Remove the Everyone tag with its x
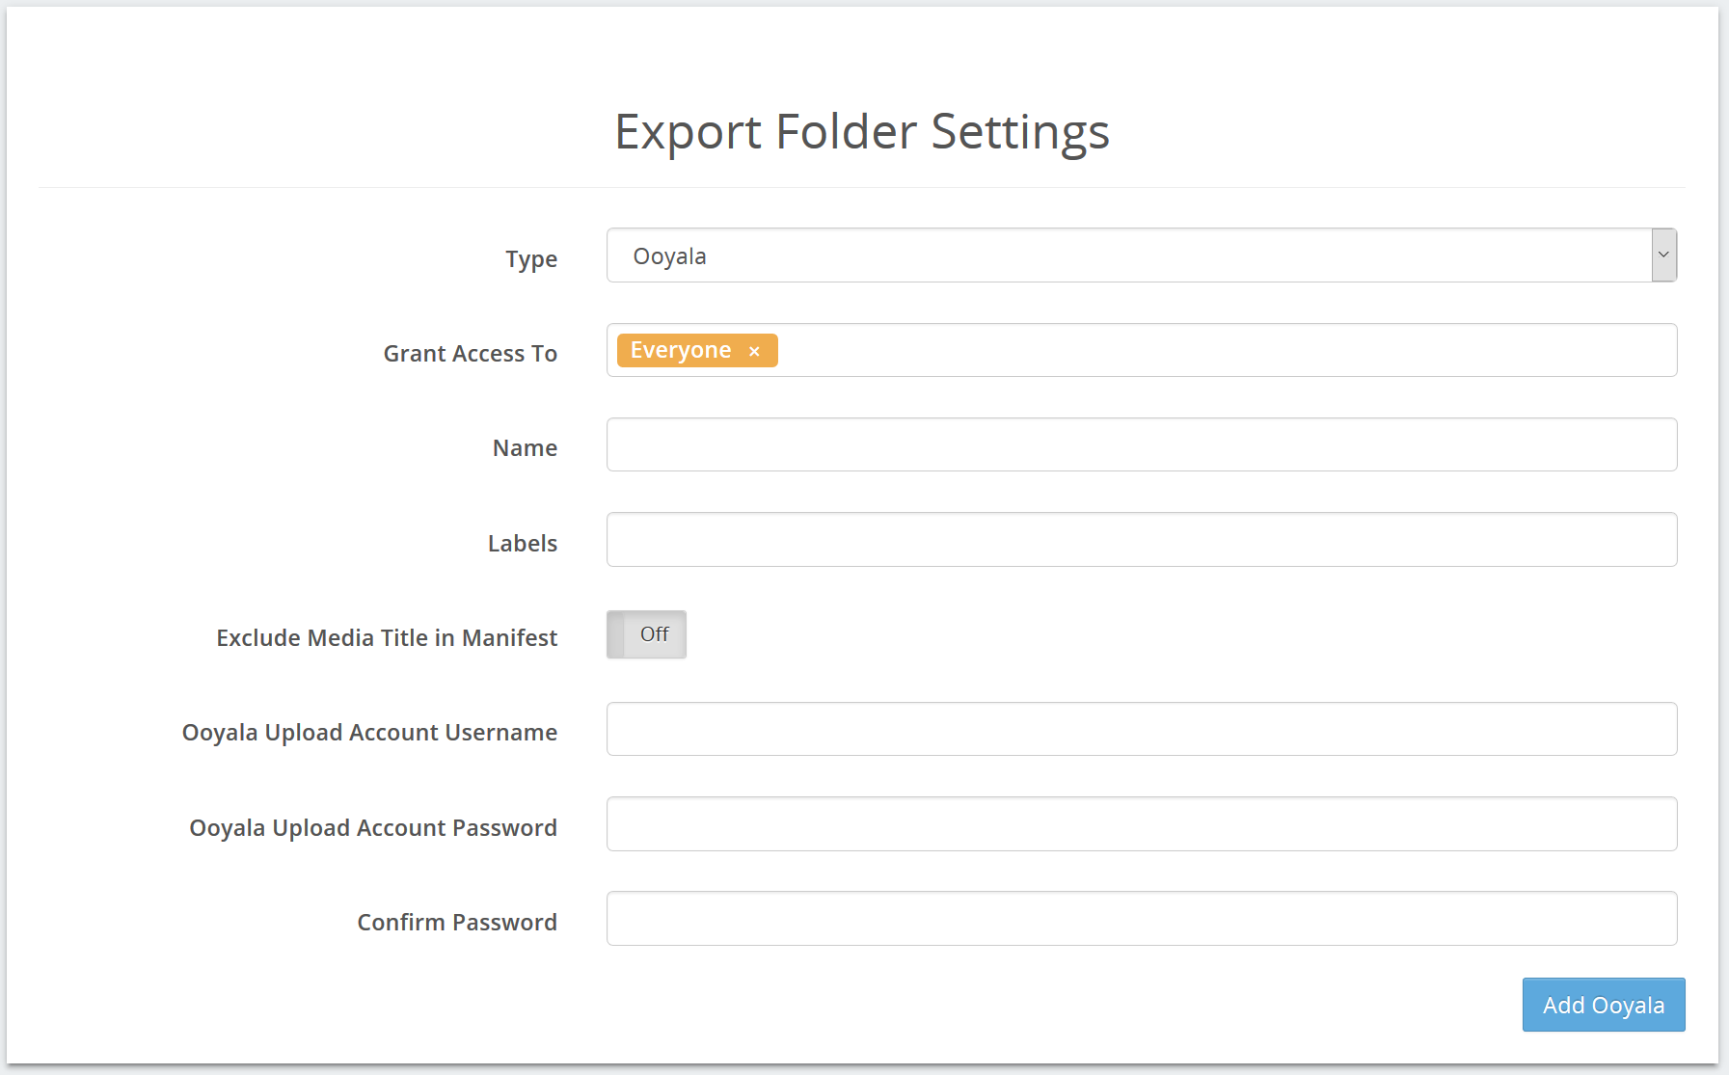 coord(754,351)
